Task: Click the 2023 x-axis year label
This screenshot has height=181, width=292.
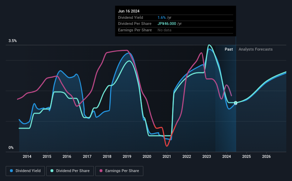Action: coord(207,156)
